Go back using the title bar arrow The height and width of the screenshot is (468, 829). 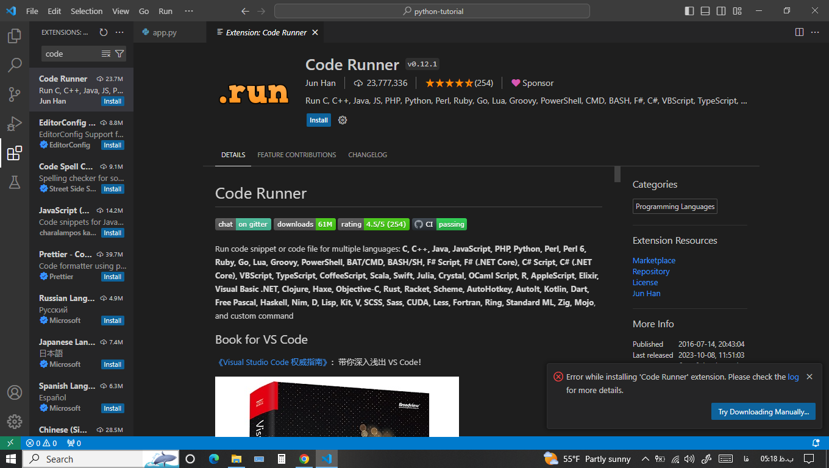(x=245, y=11)
